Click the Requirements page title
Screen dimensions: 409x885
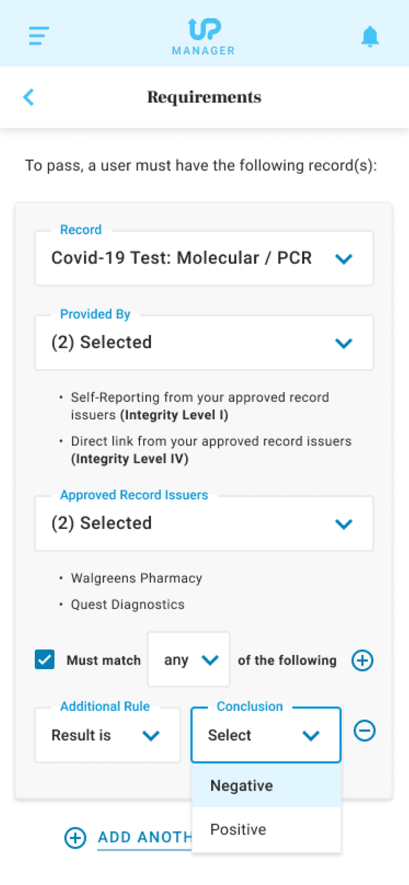(x=204, y=97)
